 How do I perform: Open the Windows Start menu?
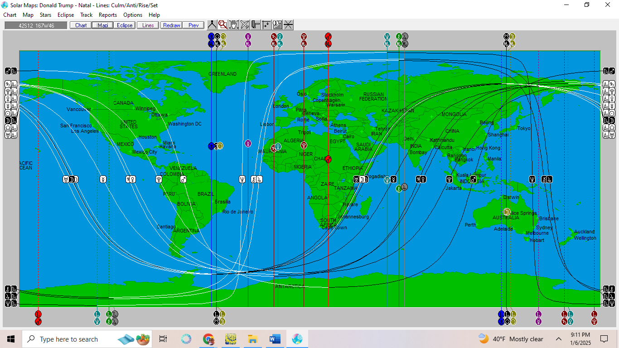11,339
